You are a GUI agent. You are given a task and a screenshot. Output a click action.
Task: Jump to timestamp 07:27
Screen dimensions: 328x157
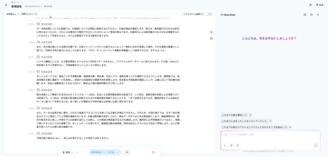tap(32, 133)
